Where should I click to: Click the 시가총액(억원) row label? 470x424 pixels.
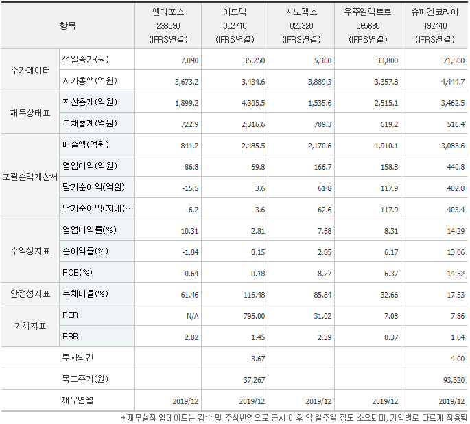[90, 81]
